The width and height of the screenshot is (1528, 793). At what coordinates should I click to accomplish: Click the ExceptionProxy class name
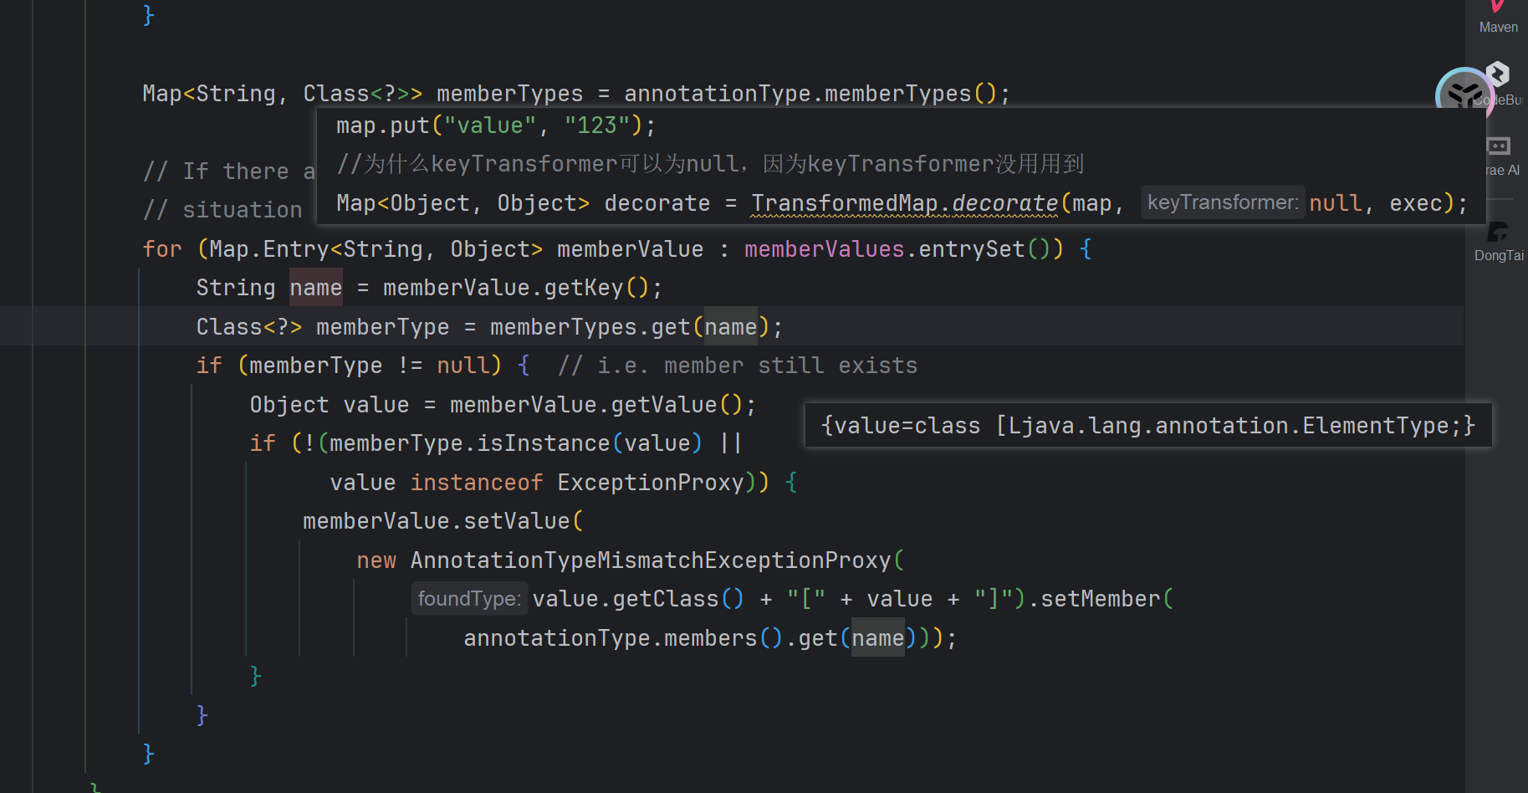(x=650, y=483)
